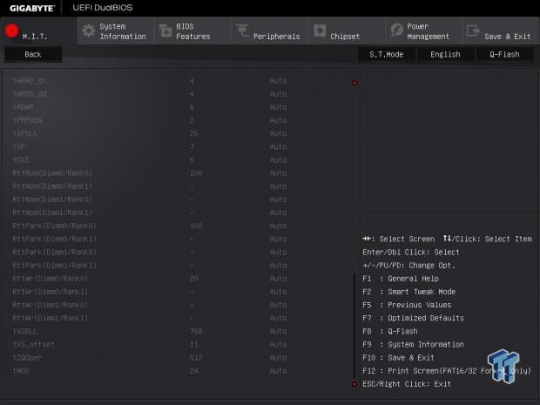Click the red scroll-up arrow
The height and width of the screenshot is (405, 540).
click(x=354, y=83)
